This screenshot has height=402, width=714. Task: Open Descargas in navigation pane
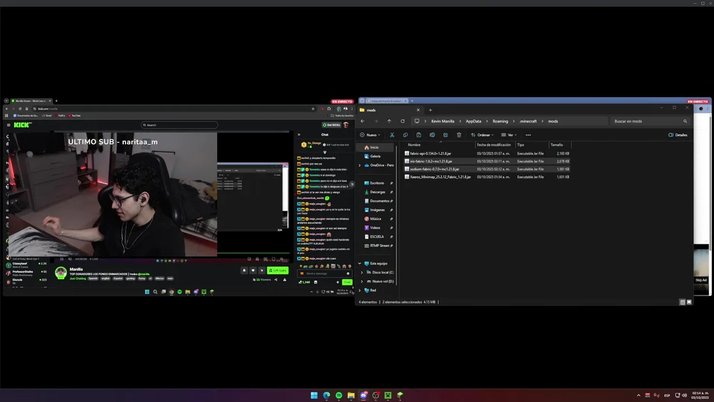[x=378, y=192]
